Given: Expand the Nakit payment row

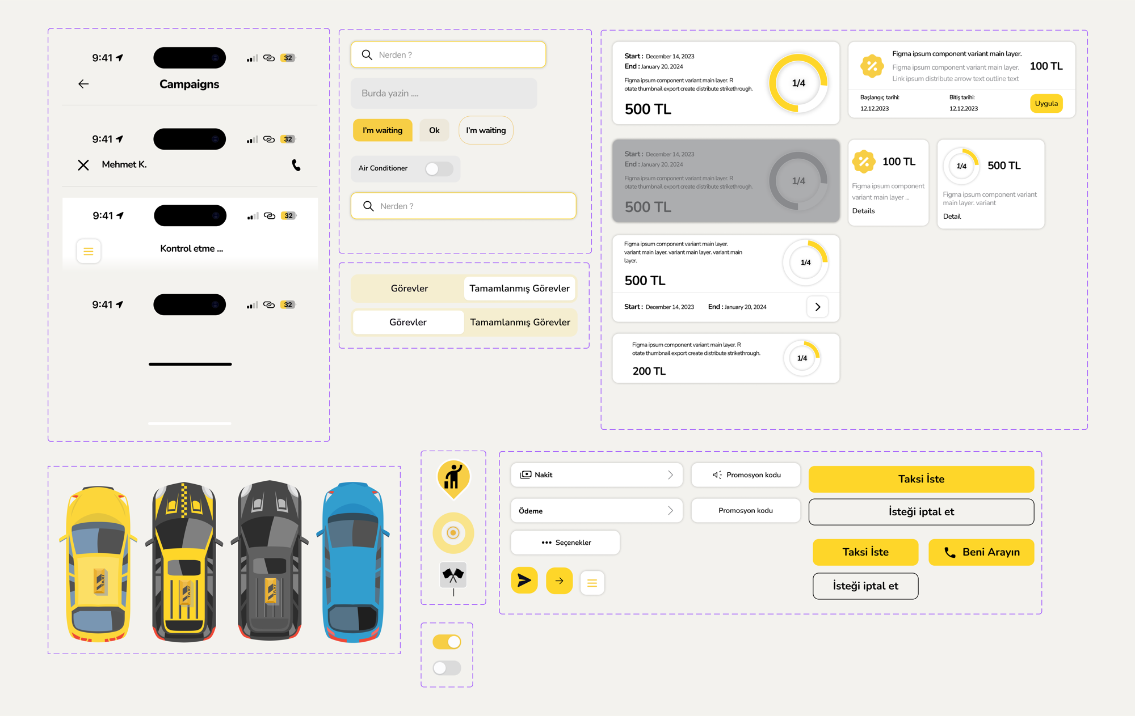Looking at the screenshot, I should 672,474.
